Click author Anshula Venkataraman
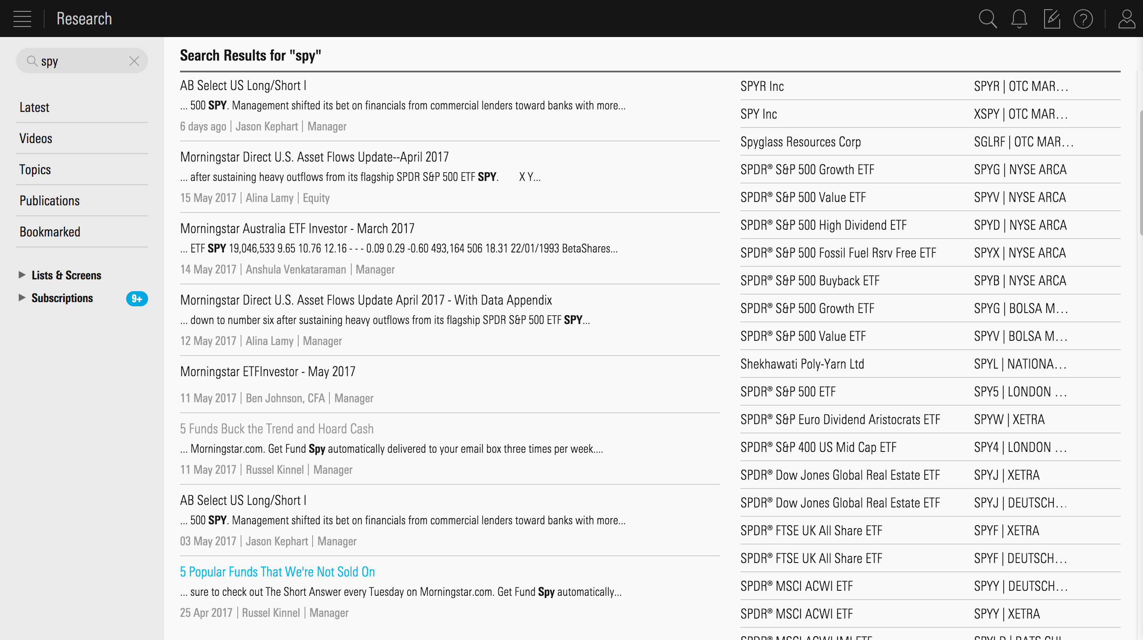 tap(296, 269)
